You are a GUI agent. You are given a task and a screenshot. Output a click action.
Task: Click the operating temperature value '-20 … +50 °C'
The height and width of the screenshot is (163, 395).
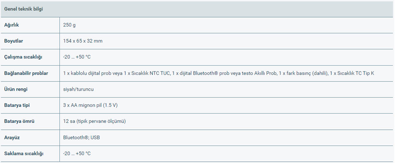click(x=77, y=57)
